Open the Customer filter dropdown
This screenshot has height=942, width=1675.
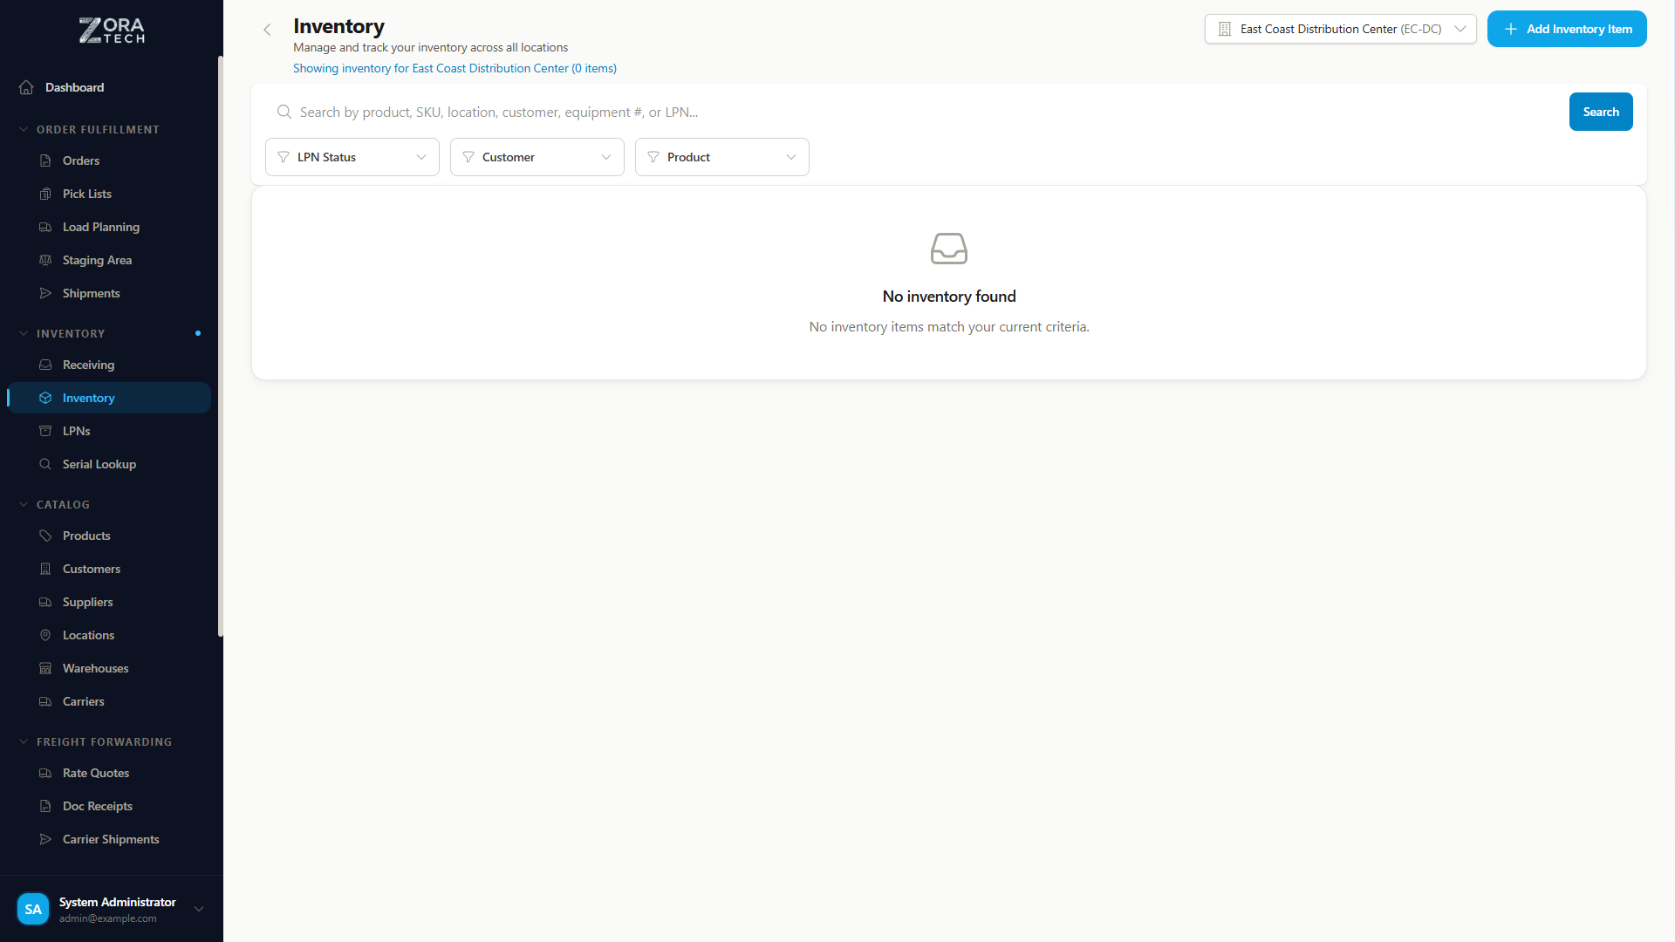(537, 157)
